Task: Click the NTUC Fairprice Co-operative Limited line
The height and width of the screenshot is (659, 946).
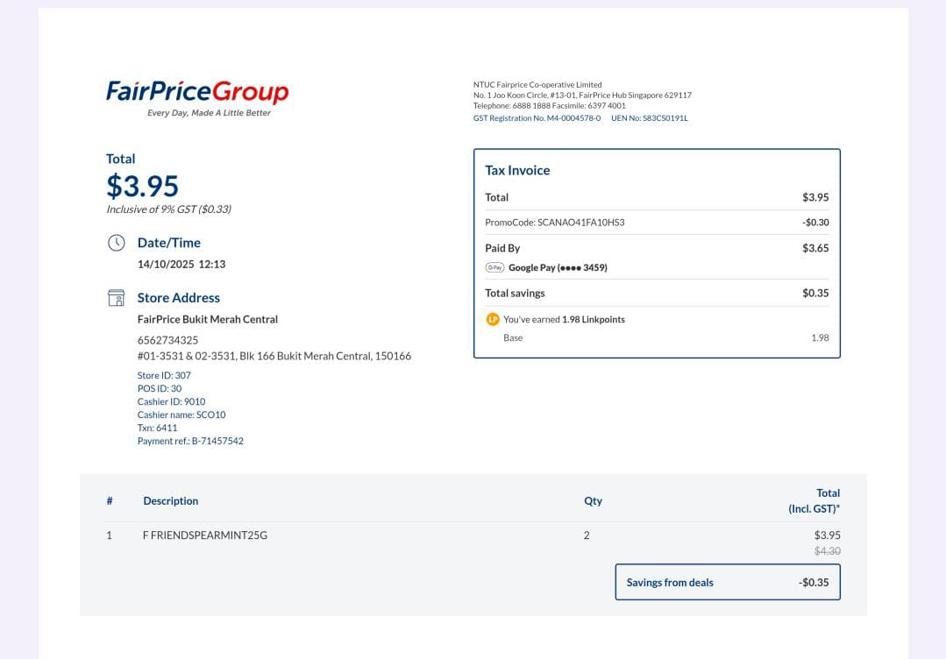Action: coord(537,85)
